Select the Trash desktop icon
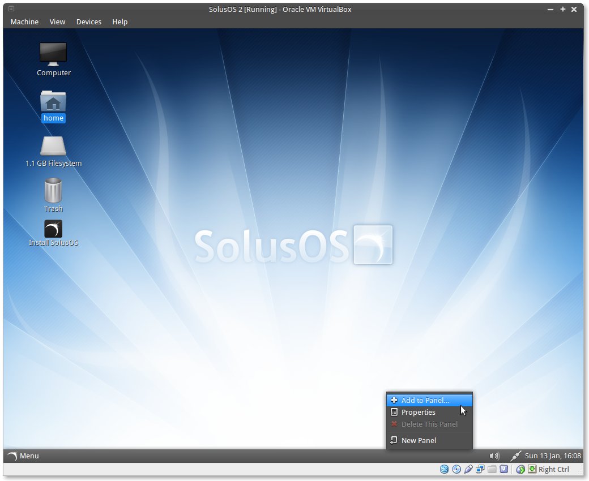Screen dimensions: 589x481 (x=53, y=195)
